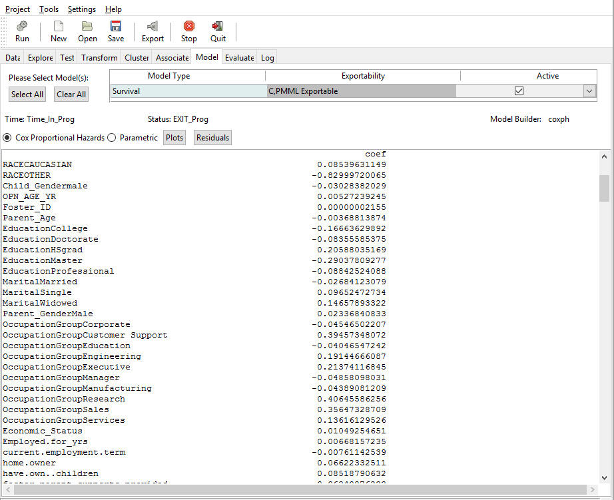Click the vertical scrollbar thumb

click(604, 188)
